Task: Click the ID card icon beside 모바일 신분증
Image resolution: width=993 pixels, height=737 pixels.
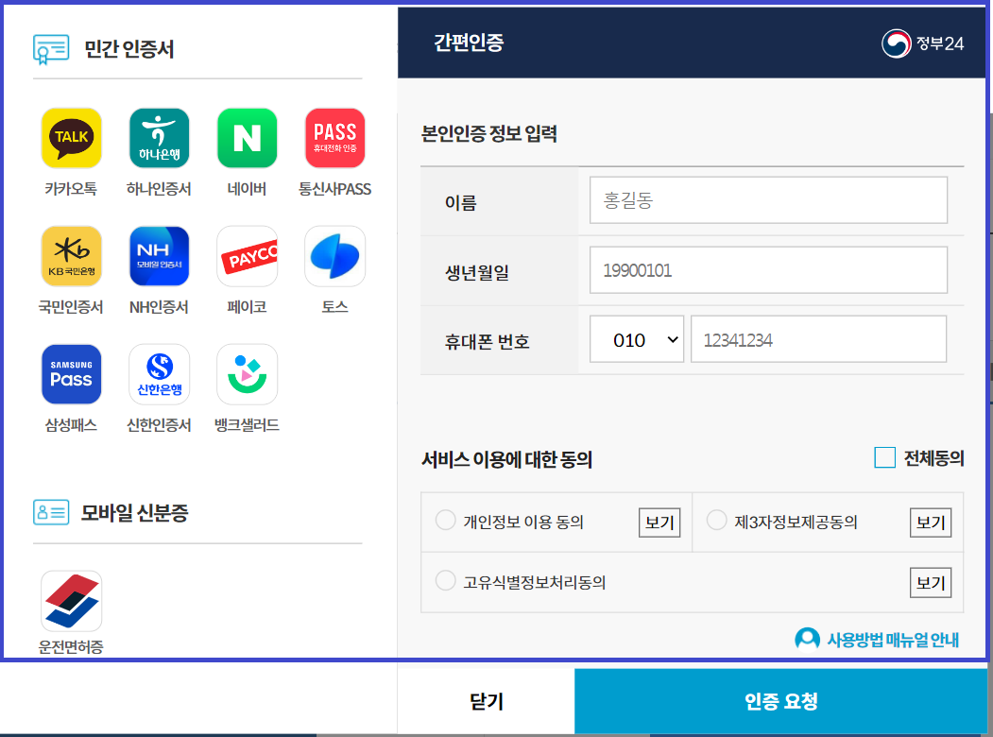Action: click(51, 511)
